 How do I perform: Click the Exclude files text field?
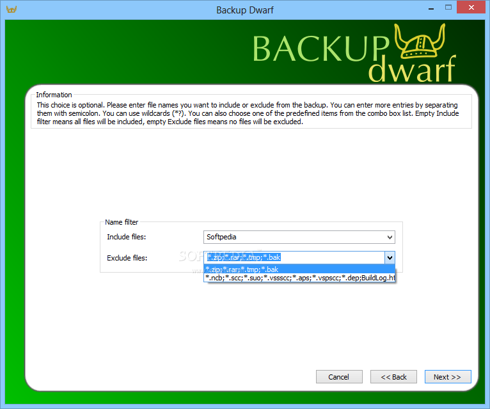(294, 258)
